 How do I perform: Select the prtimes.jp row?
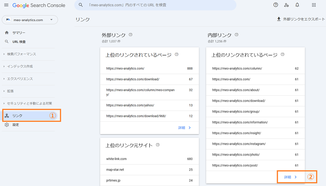pyautogui.click(x=149, y=180)
